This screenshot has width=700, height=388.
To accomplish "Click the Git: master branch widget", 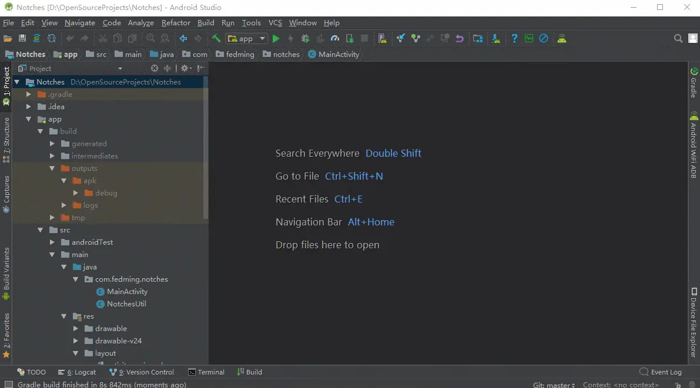I will click(x=554, y=384).
